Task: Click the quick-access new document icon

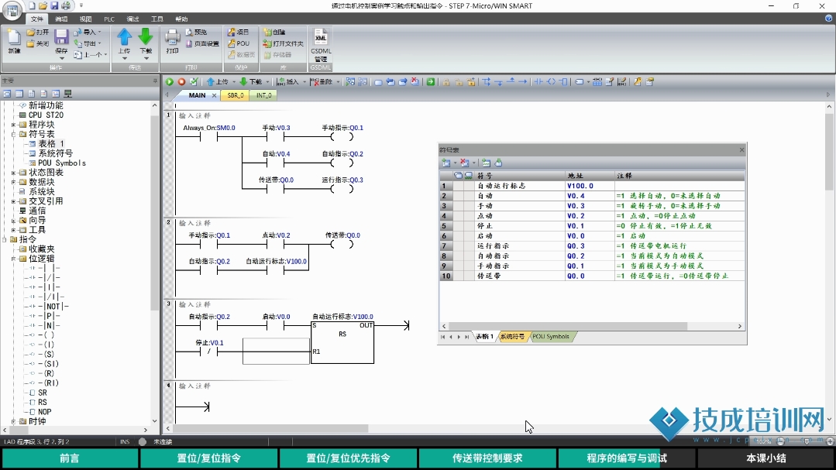Action: [x=32, y=5]
